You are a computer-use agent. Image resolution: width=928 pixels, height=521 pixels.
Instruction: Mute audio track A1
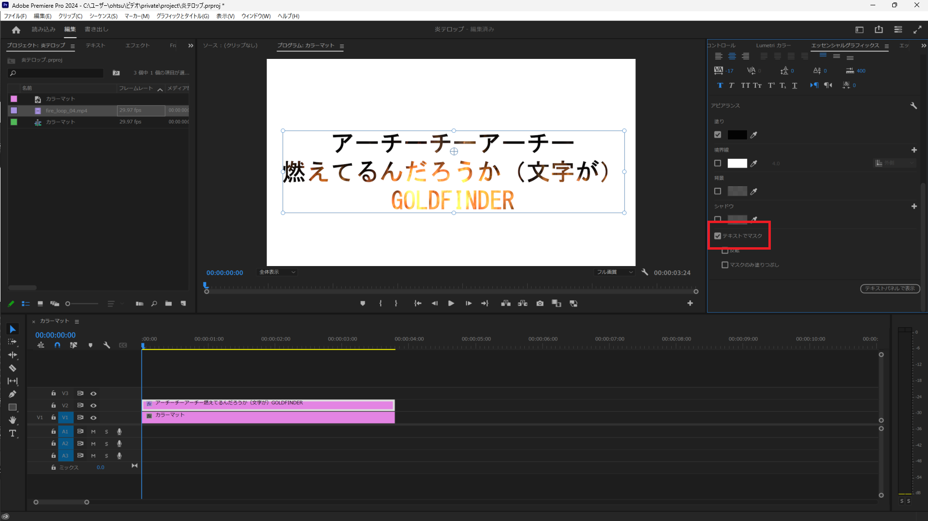point(93,432)
